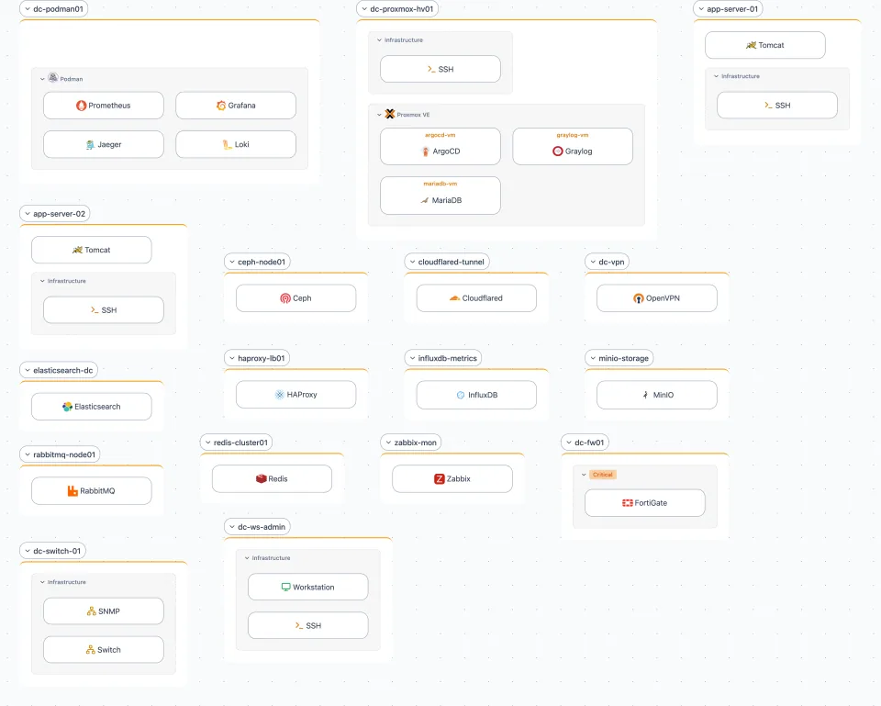The height and width of the screenshot is (706, 881).
Task: Collapse the app-server-01 host chevron
Action: [x=701, y=9]
